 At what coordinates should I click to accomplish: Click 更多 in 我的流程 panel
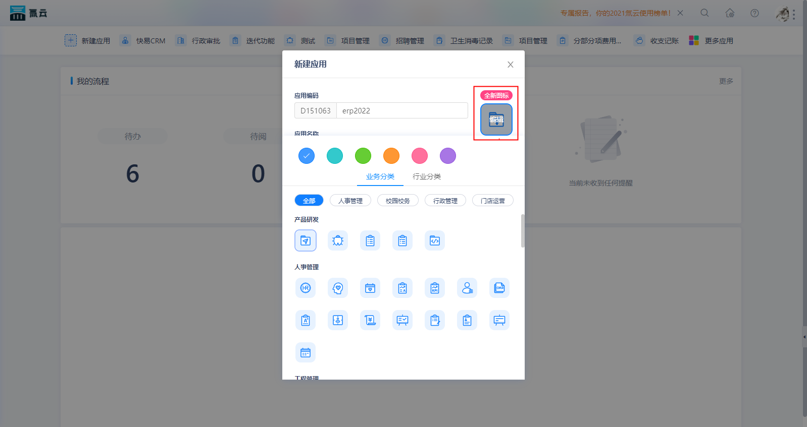point(726,81)
